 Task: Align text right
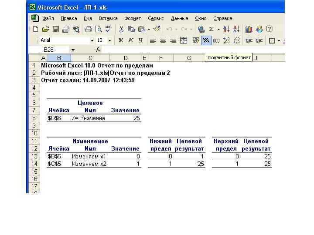click(173, 40)
